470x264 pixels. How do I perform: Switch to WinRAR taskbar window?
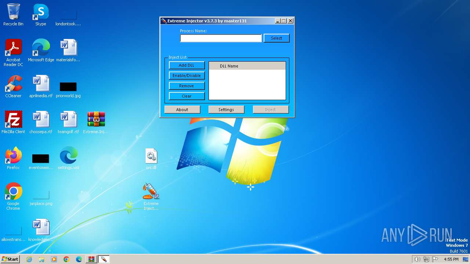click(91, 259)
